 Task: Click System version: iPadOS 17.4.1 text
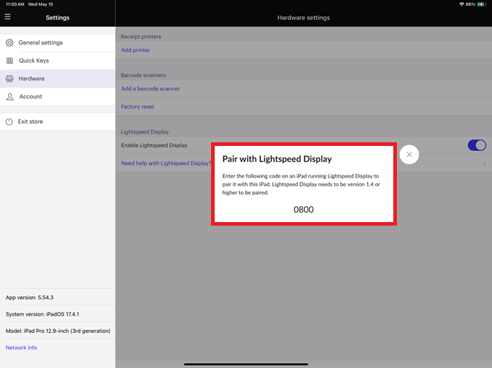[43, 314]
